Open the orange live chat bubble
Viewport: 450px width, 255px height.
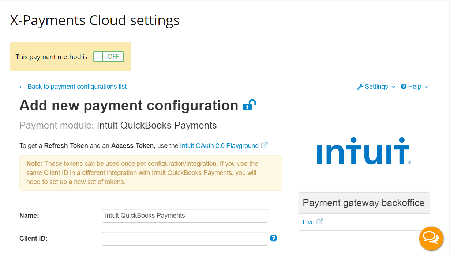click(431, 239)
